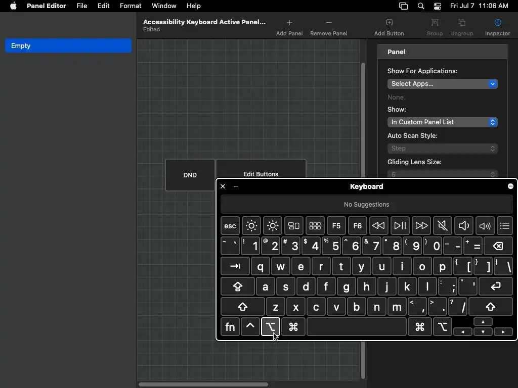518x388 pixels.
Task: Click the down arrow key
Action: 483,331
